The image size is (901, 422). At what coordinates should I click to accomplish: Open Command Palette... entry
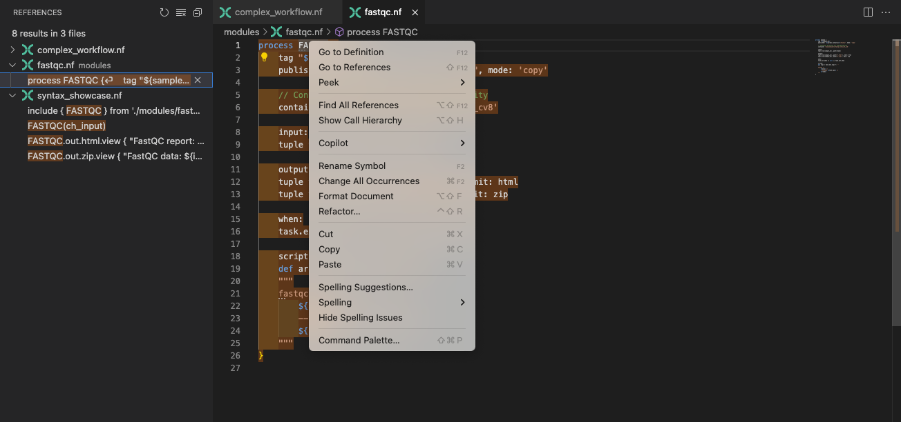point(392,341)
